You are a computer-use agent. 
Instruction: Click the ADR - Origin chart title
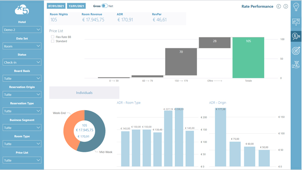[x=218, y=103]
